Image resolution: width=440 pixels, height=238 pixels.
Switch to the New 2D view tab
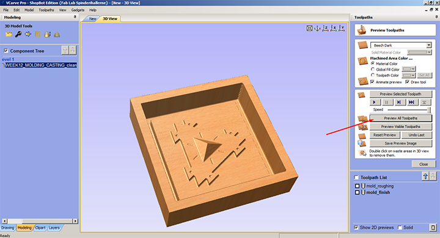92,19
